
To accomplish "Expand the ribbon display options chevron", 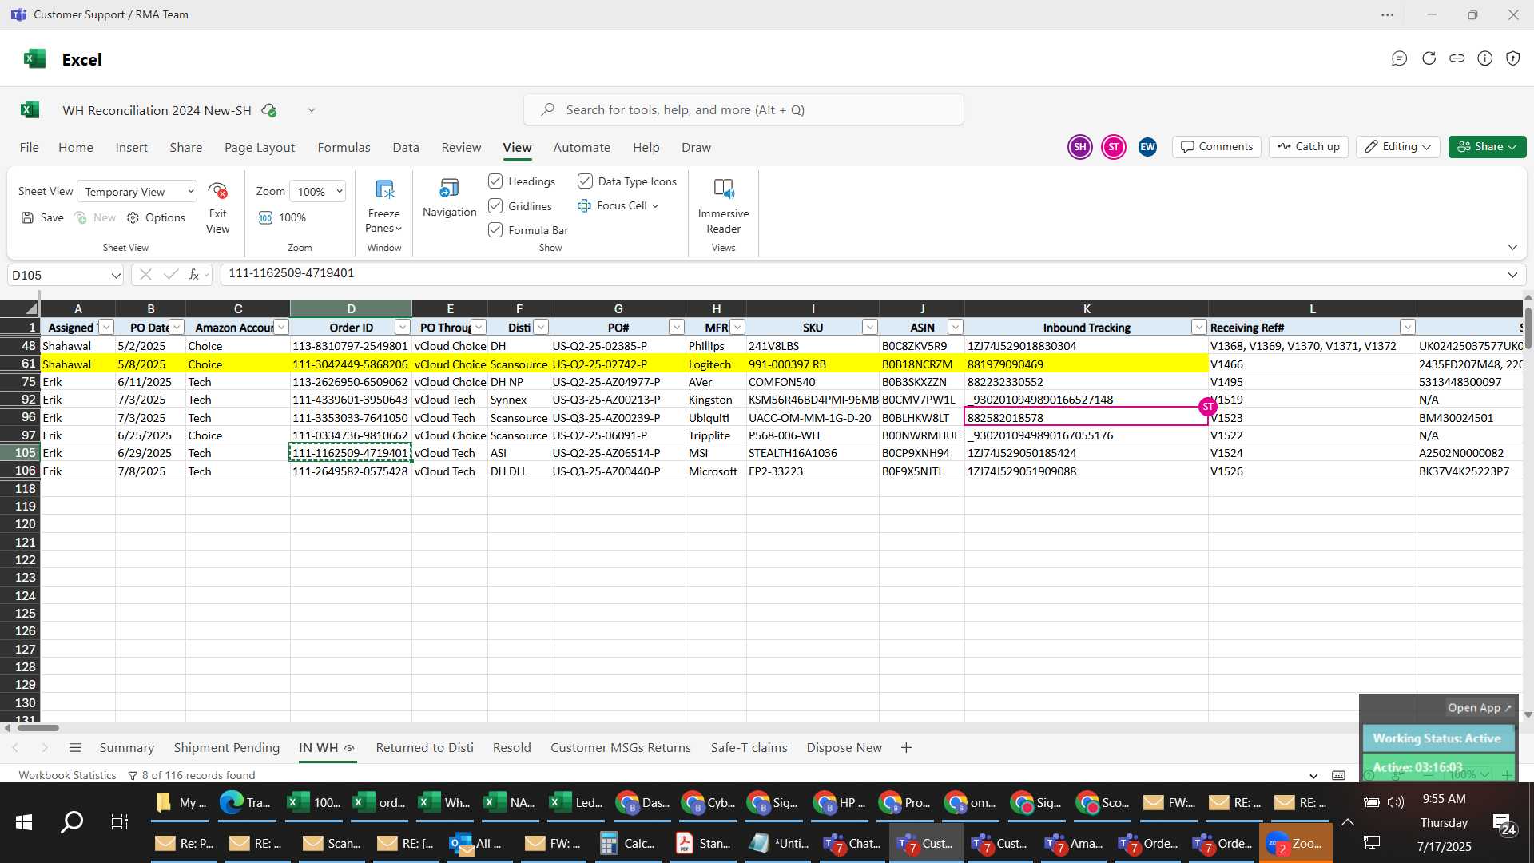I will [1512, 247].
